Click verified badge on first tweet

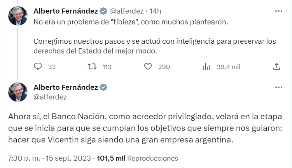pos(104,11)
